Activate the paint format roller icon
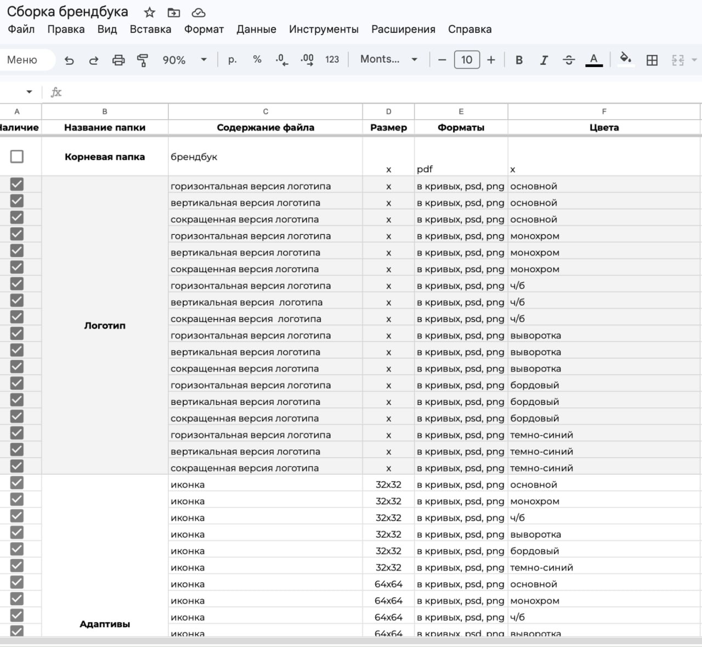The height and width of the screenshot is (647, 702). pyautogui.click(x=143, y=60)
